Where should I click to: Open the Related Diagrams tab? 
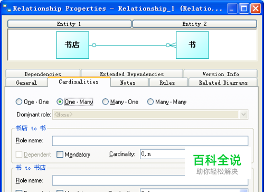(223, 83)
